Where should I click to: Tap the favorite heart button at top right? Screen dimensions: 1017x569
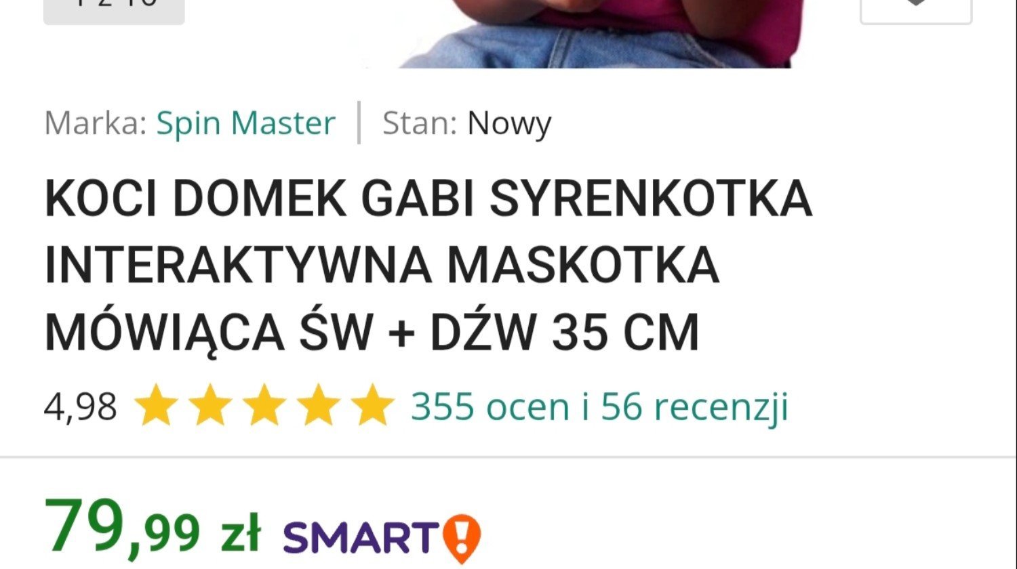point(916,9)
